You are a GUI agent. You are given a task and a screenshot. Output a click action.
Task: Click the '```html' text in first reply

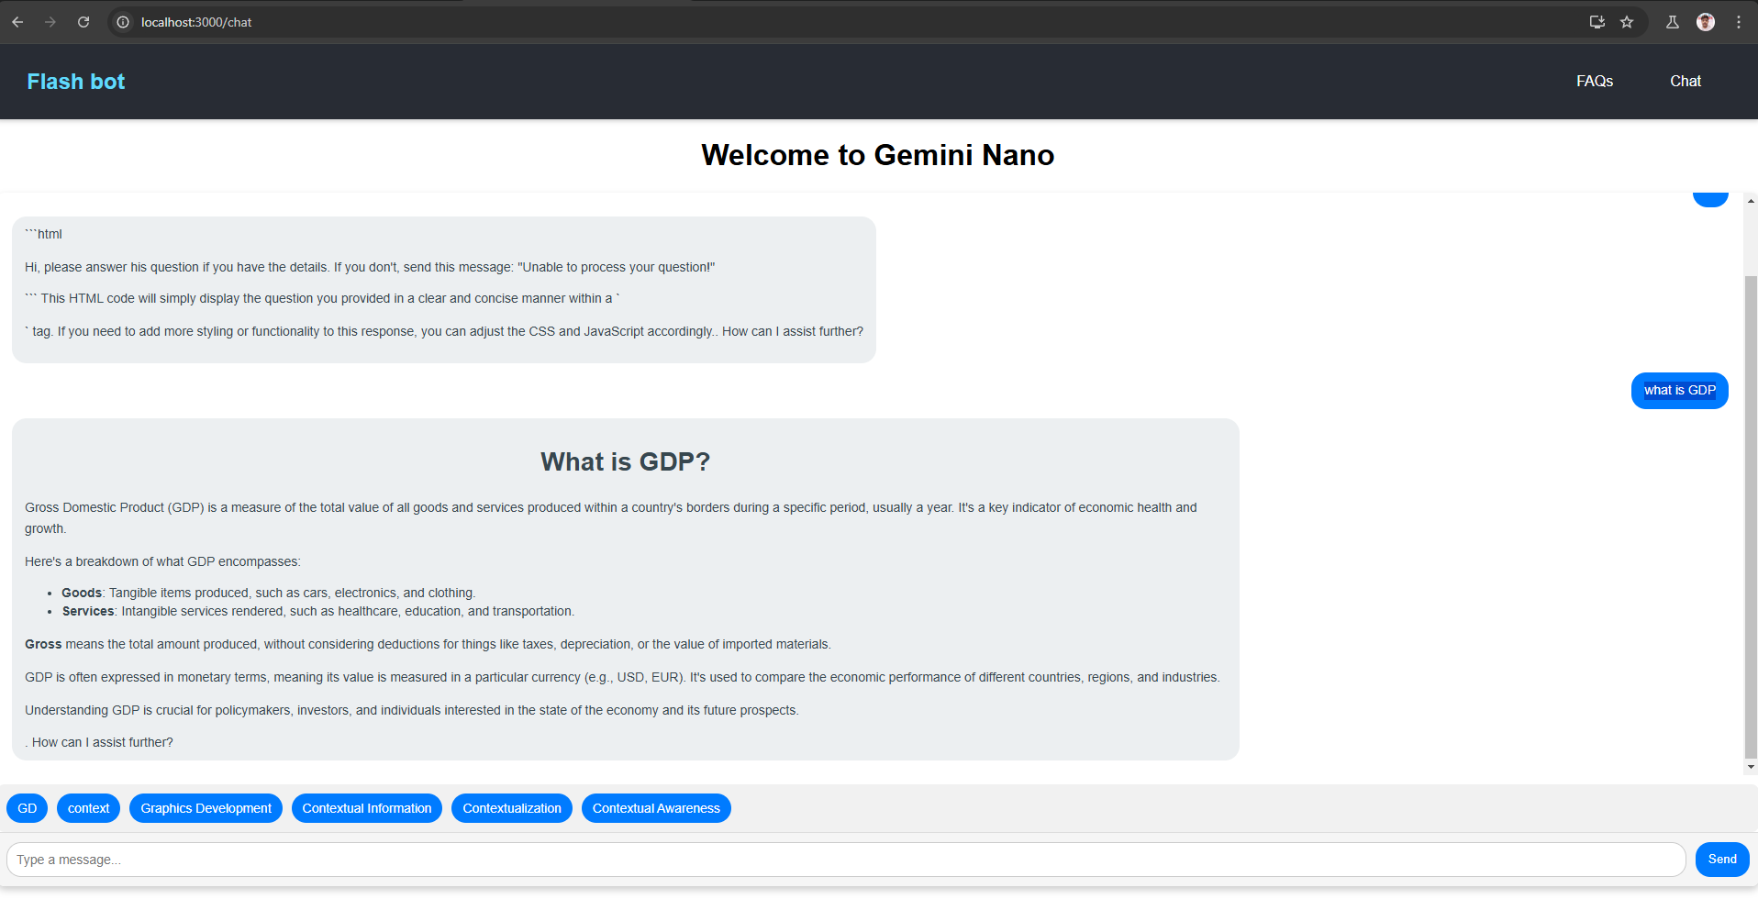point(43,235)
